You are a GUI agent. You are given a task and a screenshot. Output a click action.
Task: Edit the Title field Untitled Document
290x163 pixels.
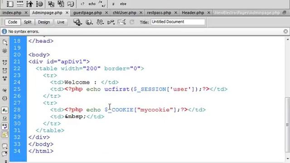click(178, 22)
